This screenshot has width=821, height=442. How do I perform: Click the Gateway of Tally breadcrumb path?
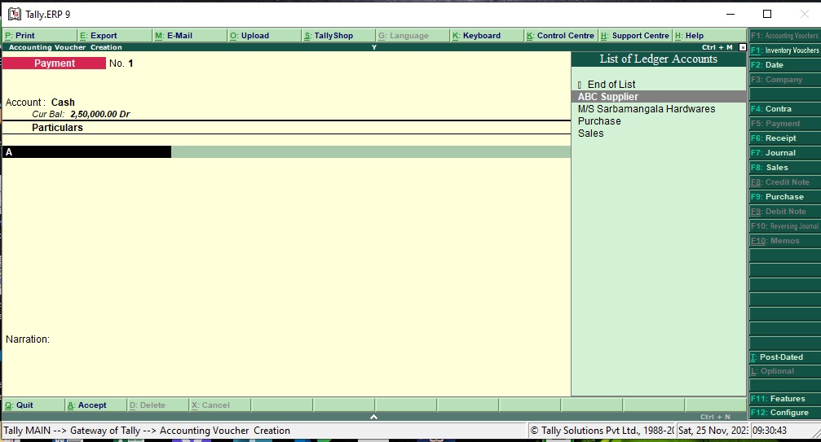105,431
